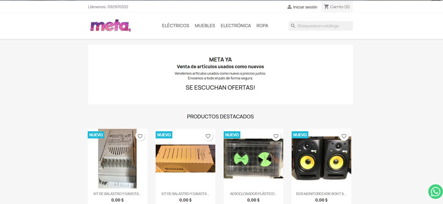Favorite the first Kit de Balastro product
Viewport: 443px width, 204px height.
click(x=140, y=136)
